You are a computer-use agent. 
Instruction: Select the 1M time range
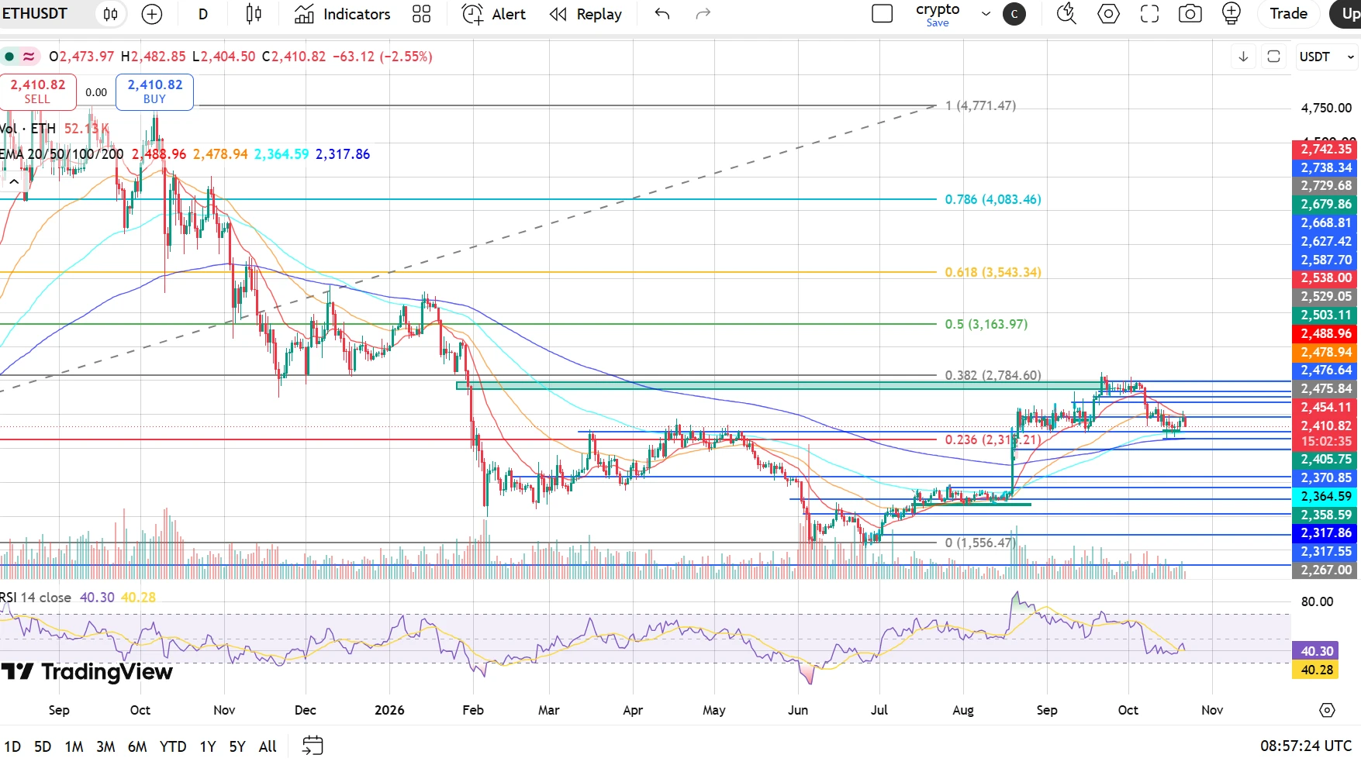[x=74, y=746]
